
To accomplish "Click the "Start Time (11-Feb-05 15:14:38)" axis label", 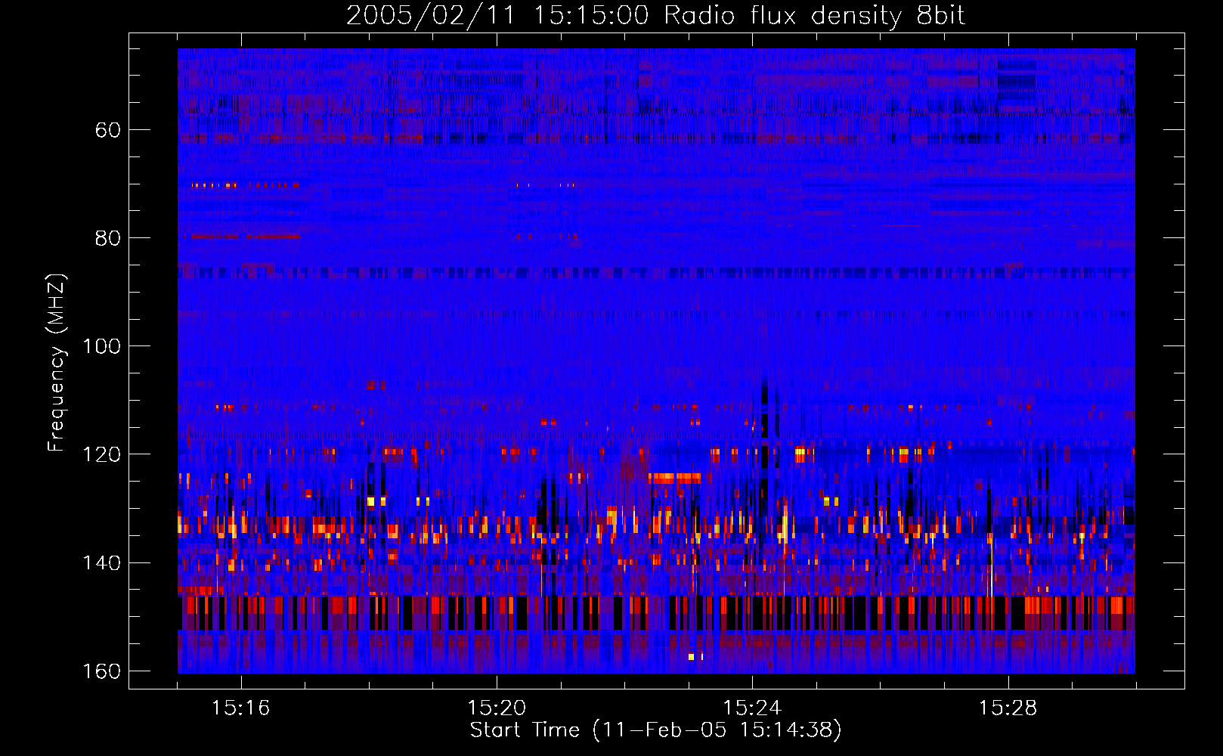I will point(656,730).
